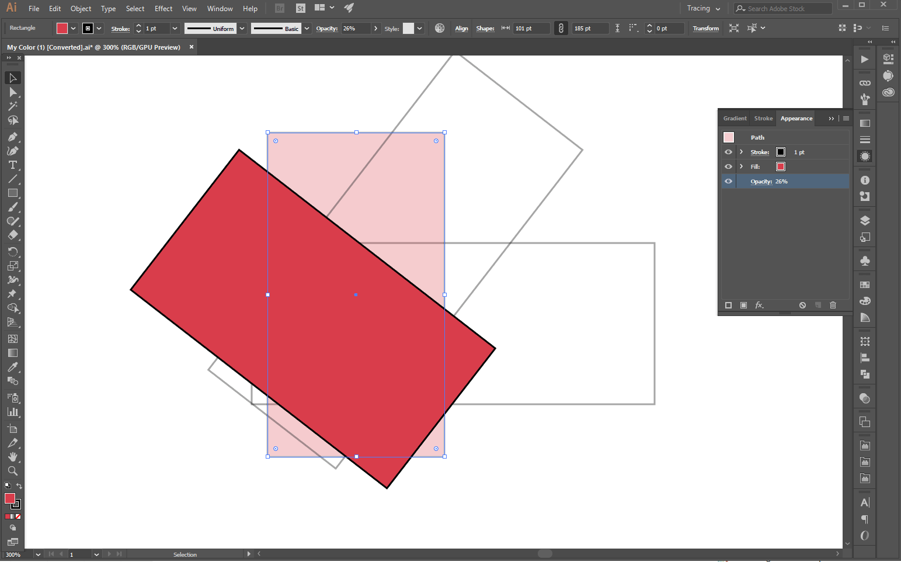Screen dimensions: 901x562
Task: Select the Rotate tool
Action: 13,252
